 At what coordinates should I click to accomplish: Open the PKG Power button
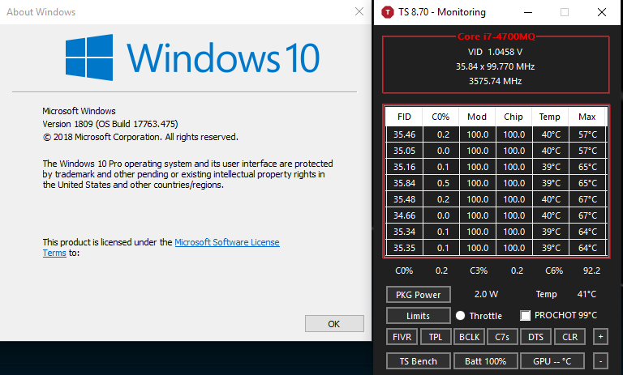click(x=419, y=295)
